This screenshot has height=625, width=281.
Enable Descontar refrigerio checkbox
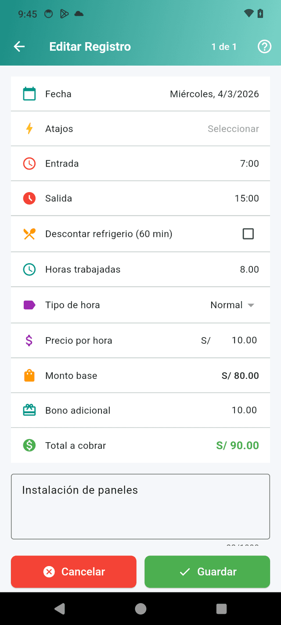click(248, 233)
